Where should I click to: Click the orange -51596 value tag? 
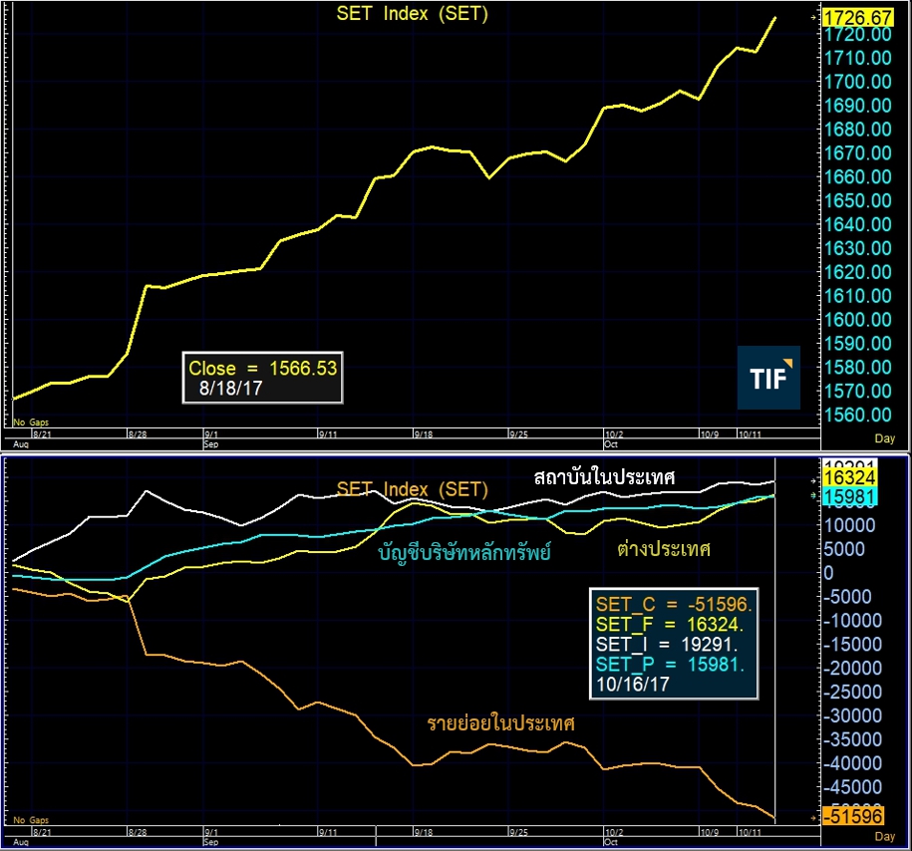pos(850,815)
